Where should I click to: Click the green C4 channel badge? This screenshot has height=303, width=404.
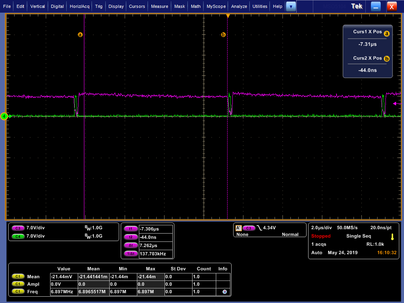click(18, 236)
